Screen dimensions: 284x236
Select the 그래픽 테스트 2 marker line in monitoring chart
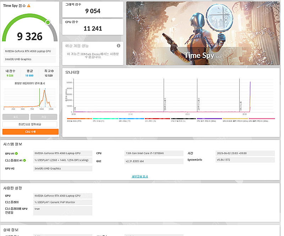(x=197, y=95)
